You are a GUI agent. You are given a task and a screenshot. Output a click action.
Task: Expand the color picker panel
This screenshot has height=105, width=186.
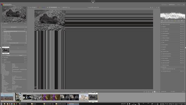coord(3,57)
